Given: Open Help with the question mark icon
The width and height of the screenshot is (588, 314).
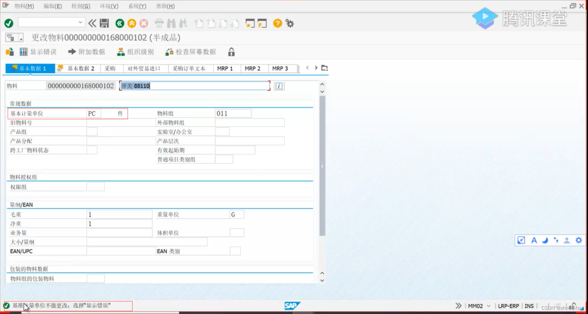Looking at the screenshot, I should point(278,23).
